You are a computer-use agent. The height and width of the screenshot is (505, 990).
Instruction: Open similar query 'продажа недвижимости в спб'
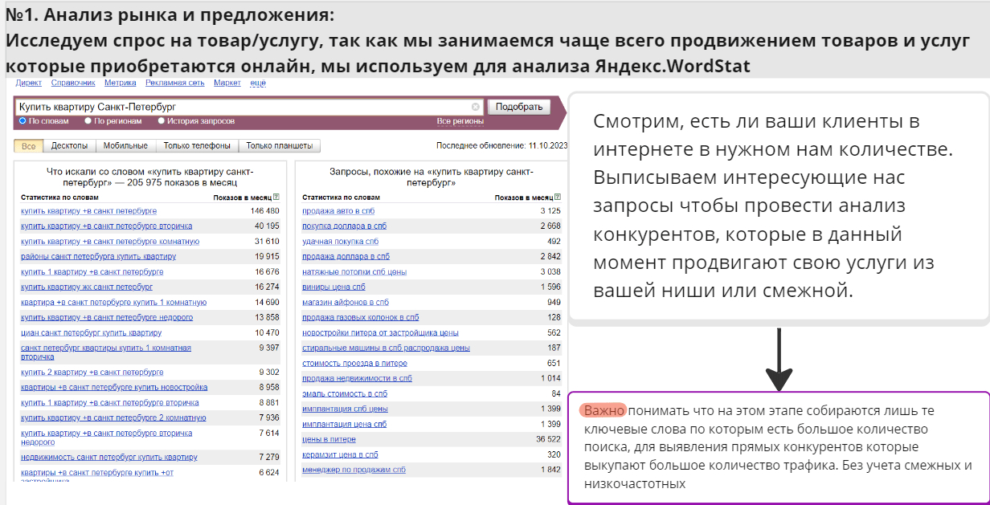pos(357,378)
